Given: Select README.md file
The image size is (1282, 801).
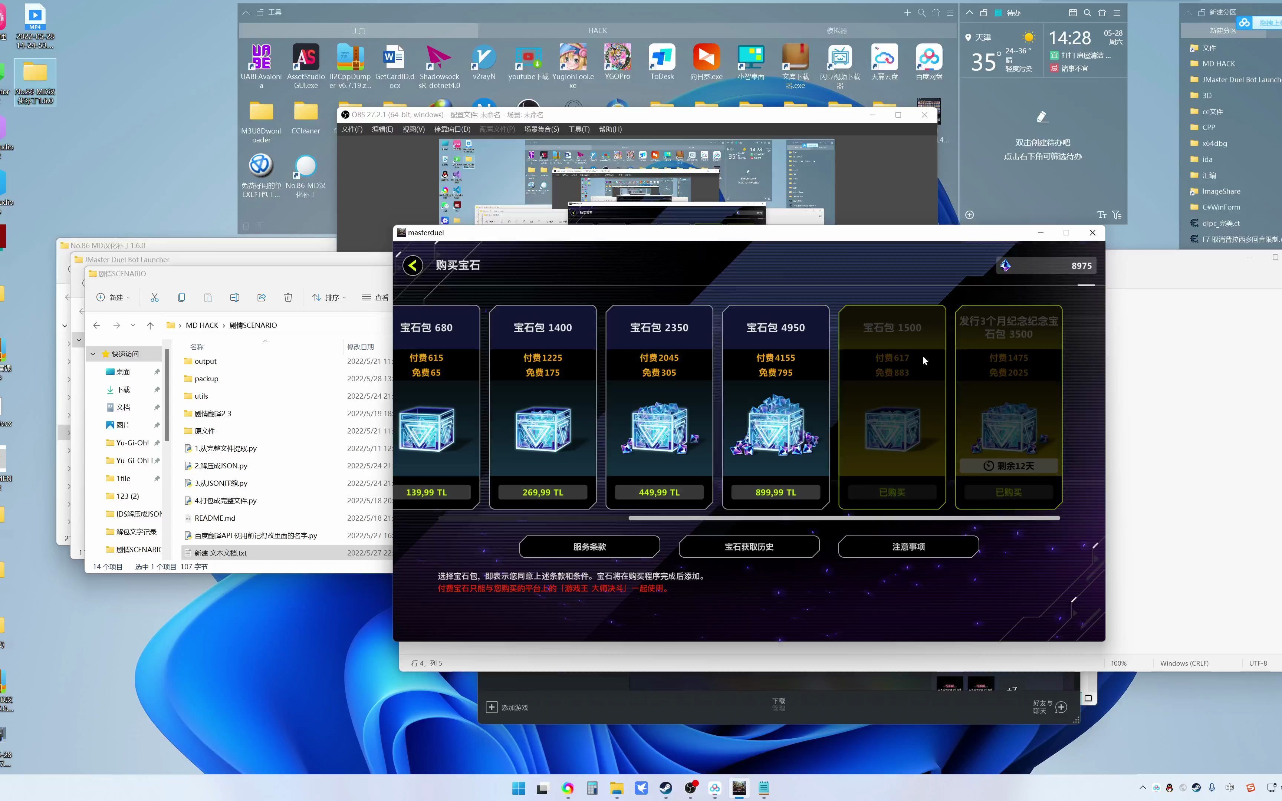Looking at the screenshot, I should [214, 518].
